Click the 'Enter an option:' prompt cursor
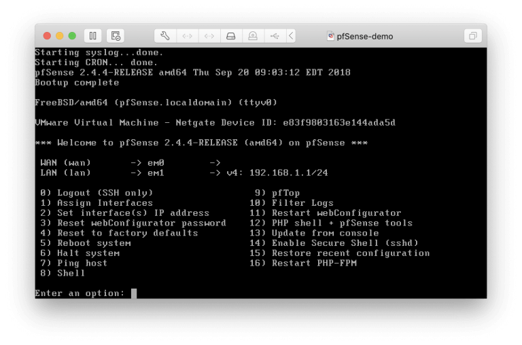Screen dimensions: 522x345 click(x=134, y=293)
